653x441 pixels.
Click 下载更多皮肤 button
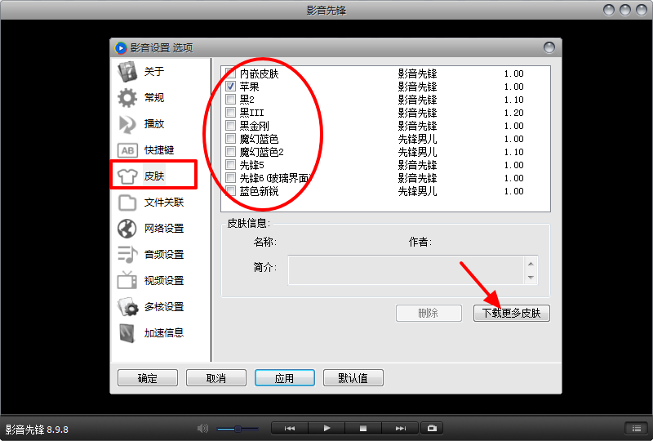tap(512, 313)
